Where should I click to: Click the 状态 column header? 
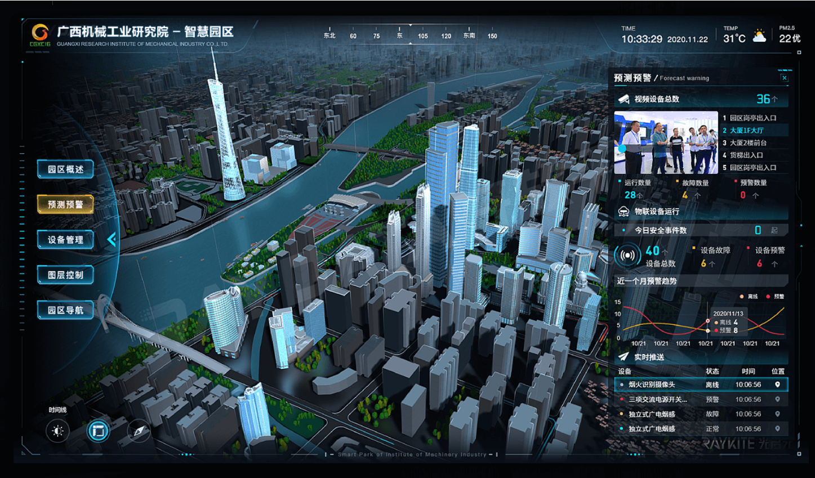click(x=712, y=371)
